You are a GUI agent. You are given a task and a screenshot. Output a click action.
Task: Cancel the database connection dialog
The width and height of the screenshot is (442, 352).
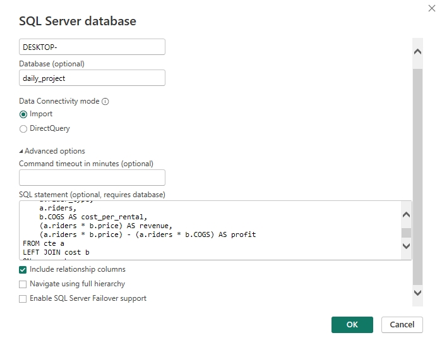click(402, 325)
